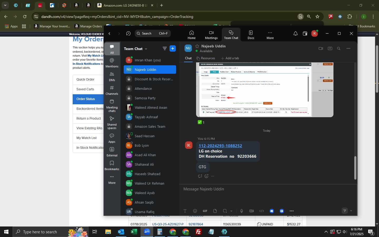Open Meetings tab in Zoom
This screenshot has width=379, height=237.
(x=211, y=35)
